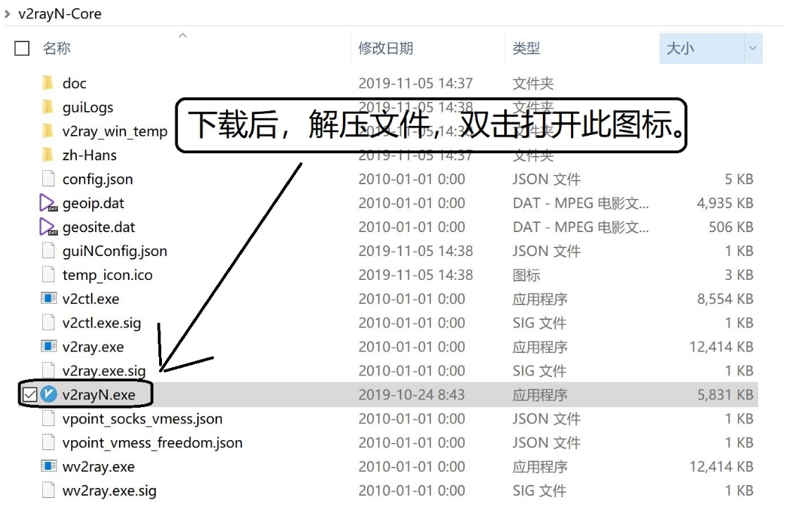The height and width of the screenshot is (507, 792).
Task: Click the vpoint_vmess_freedom.json file icon
Action: click(48, 442)
